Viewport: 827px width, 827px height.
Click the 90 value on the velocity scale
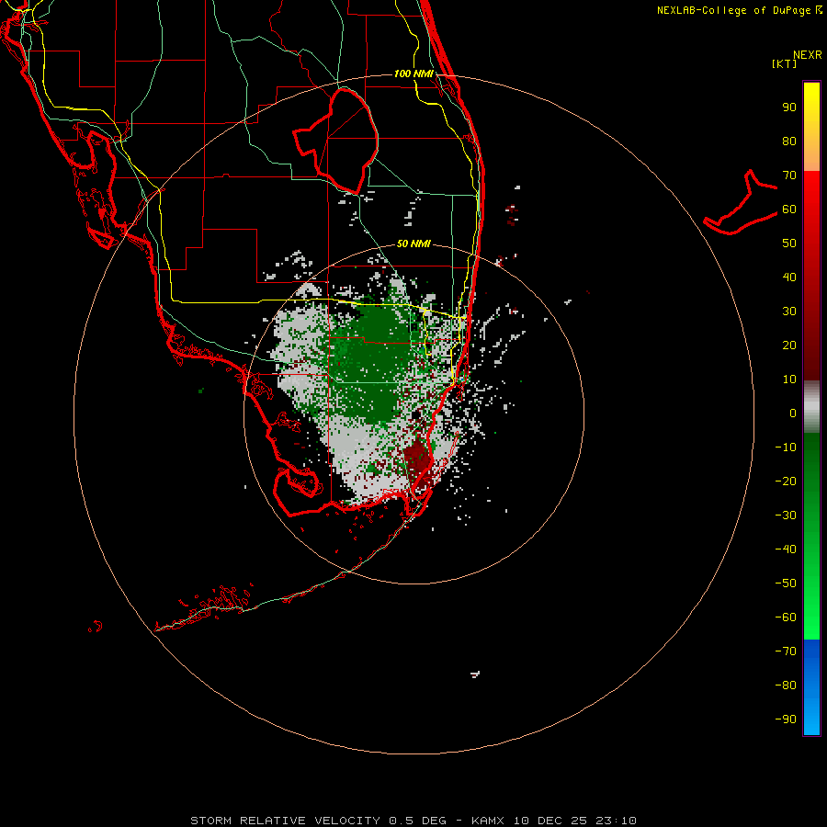coord(789,108)
